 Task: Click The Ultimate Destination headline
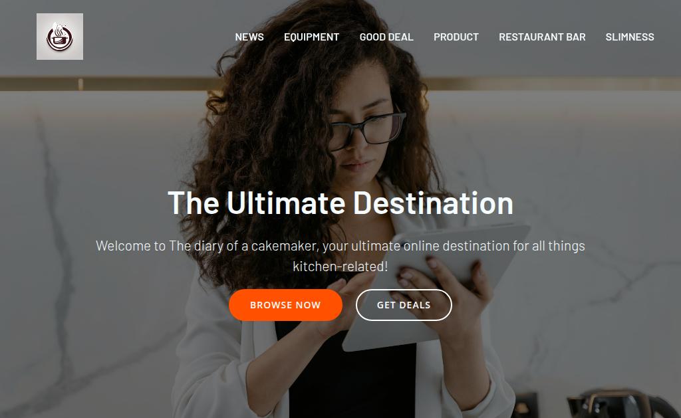point(340,203)
